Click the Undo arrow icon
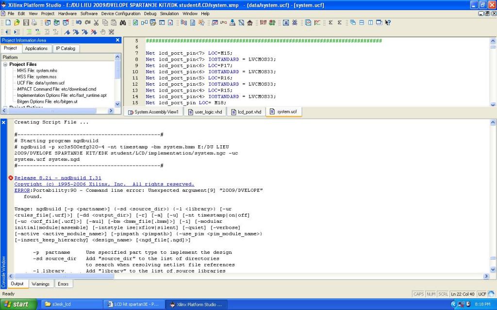The width and height of the screenshot is (497, 310). click(79, 22)
